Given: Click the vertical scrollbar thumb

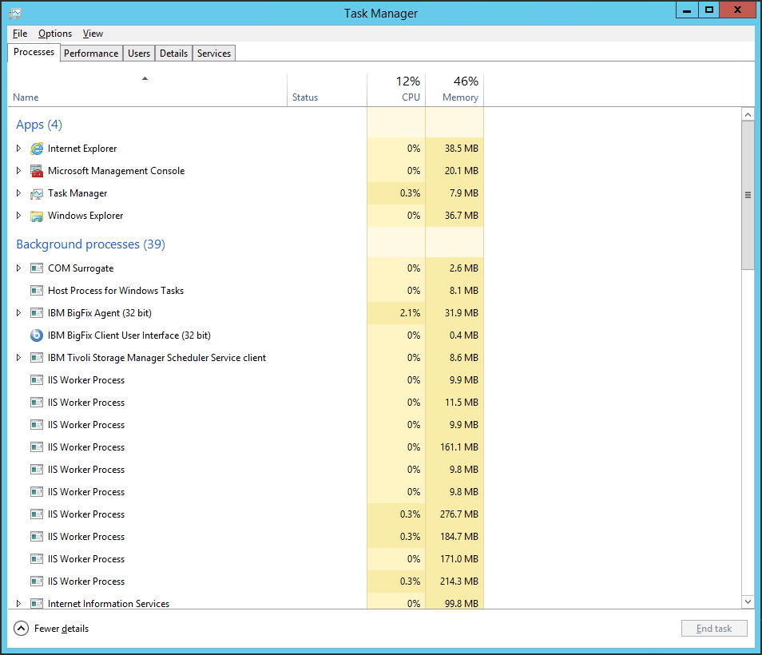Looking at the screenshot, I should [x=748, y=195].
